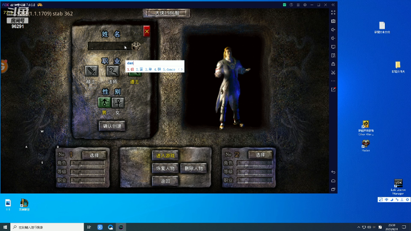Click the 返回 back button

pos(165,181)
